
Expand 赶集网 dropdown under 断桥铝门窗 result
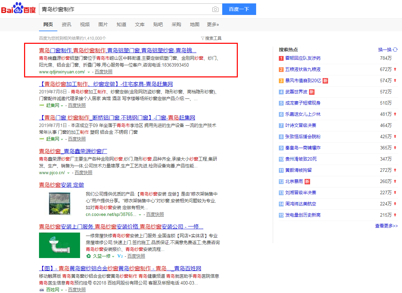(62, 139)
